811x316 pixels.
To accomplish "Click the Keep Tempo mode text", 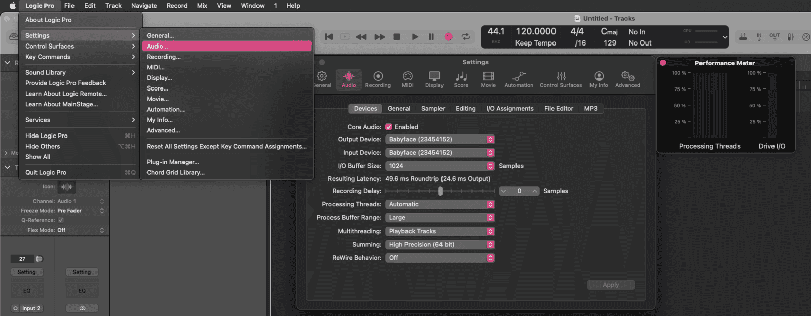I will [x=535, y=43].
